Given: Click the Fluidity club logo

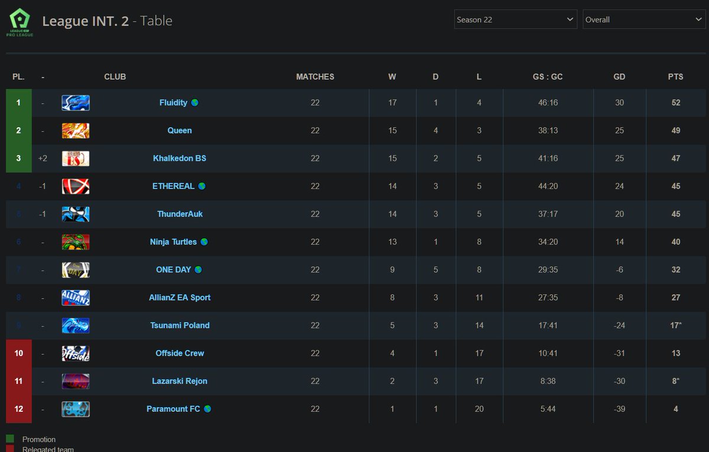Looking at the screenshot, I should coord(76,103).
